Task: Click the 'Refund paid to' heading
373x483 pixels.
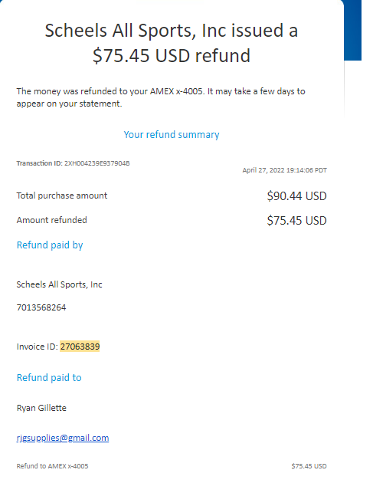Action: click(49, 377)
